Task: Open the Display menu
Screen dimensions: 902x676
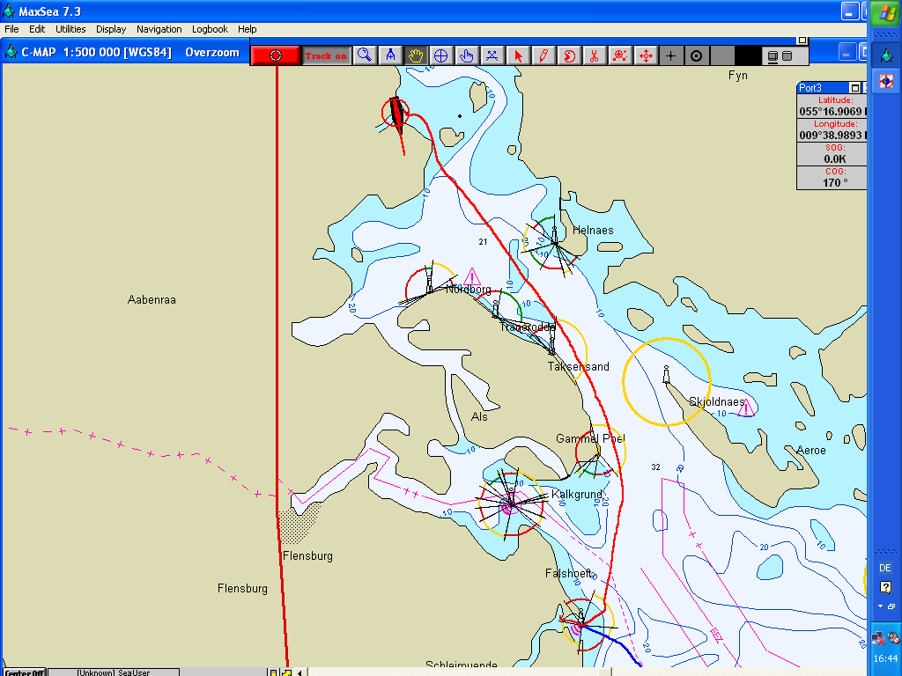Action: pos(111,29)
